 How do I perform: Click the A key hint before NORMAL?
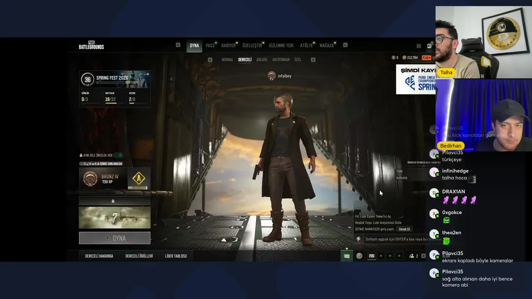[210, 60]
